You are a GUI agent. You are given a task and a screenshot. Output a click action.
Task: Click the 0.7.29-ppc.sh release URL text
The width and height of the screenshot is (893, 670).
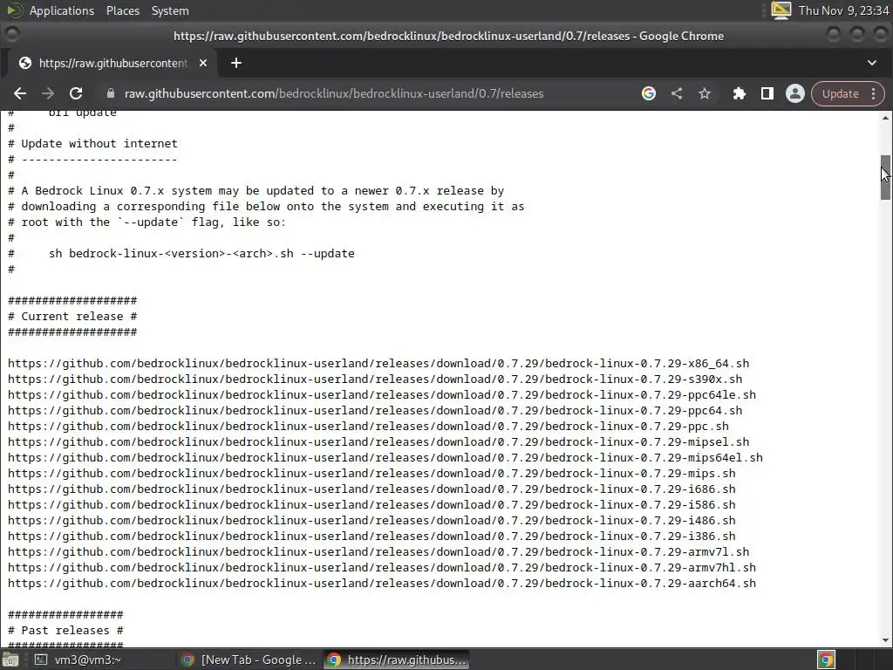[368, 426]
